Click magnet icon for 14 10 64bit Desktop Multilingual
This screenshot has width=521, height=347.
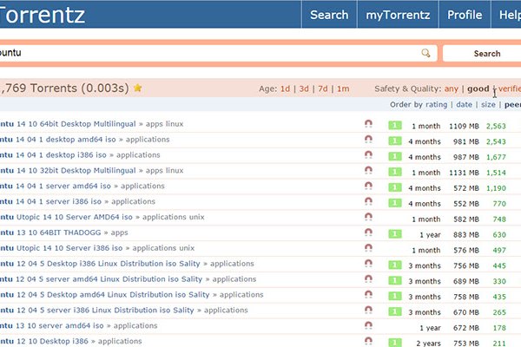tap(368, 125)
